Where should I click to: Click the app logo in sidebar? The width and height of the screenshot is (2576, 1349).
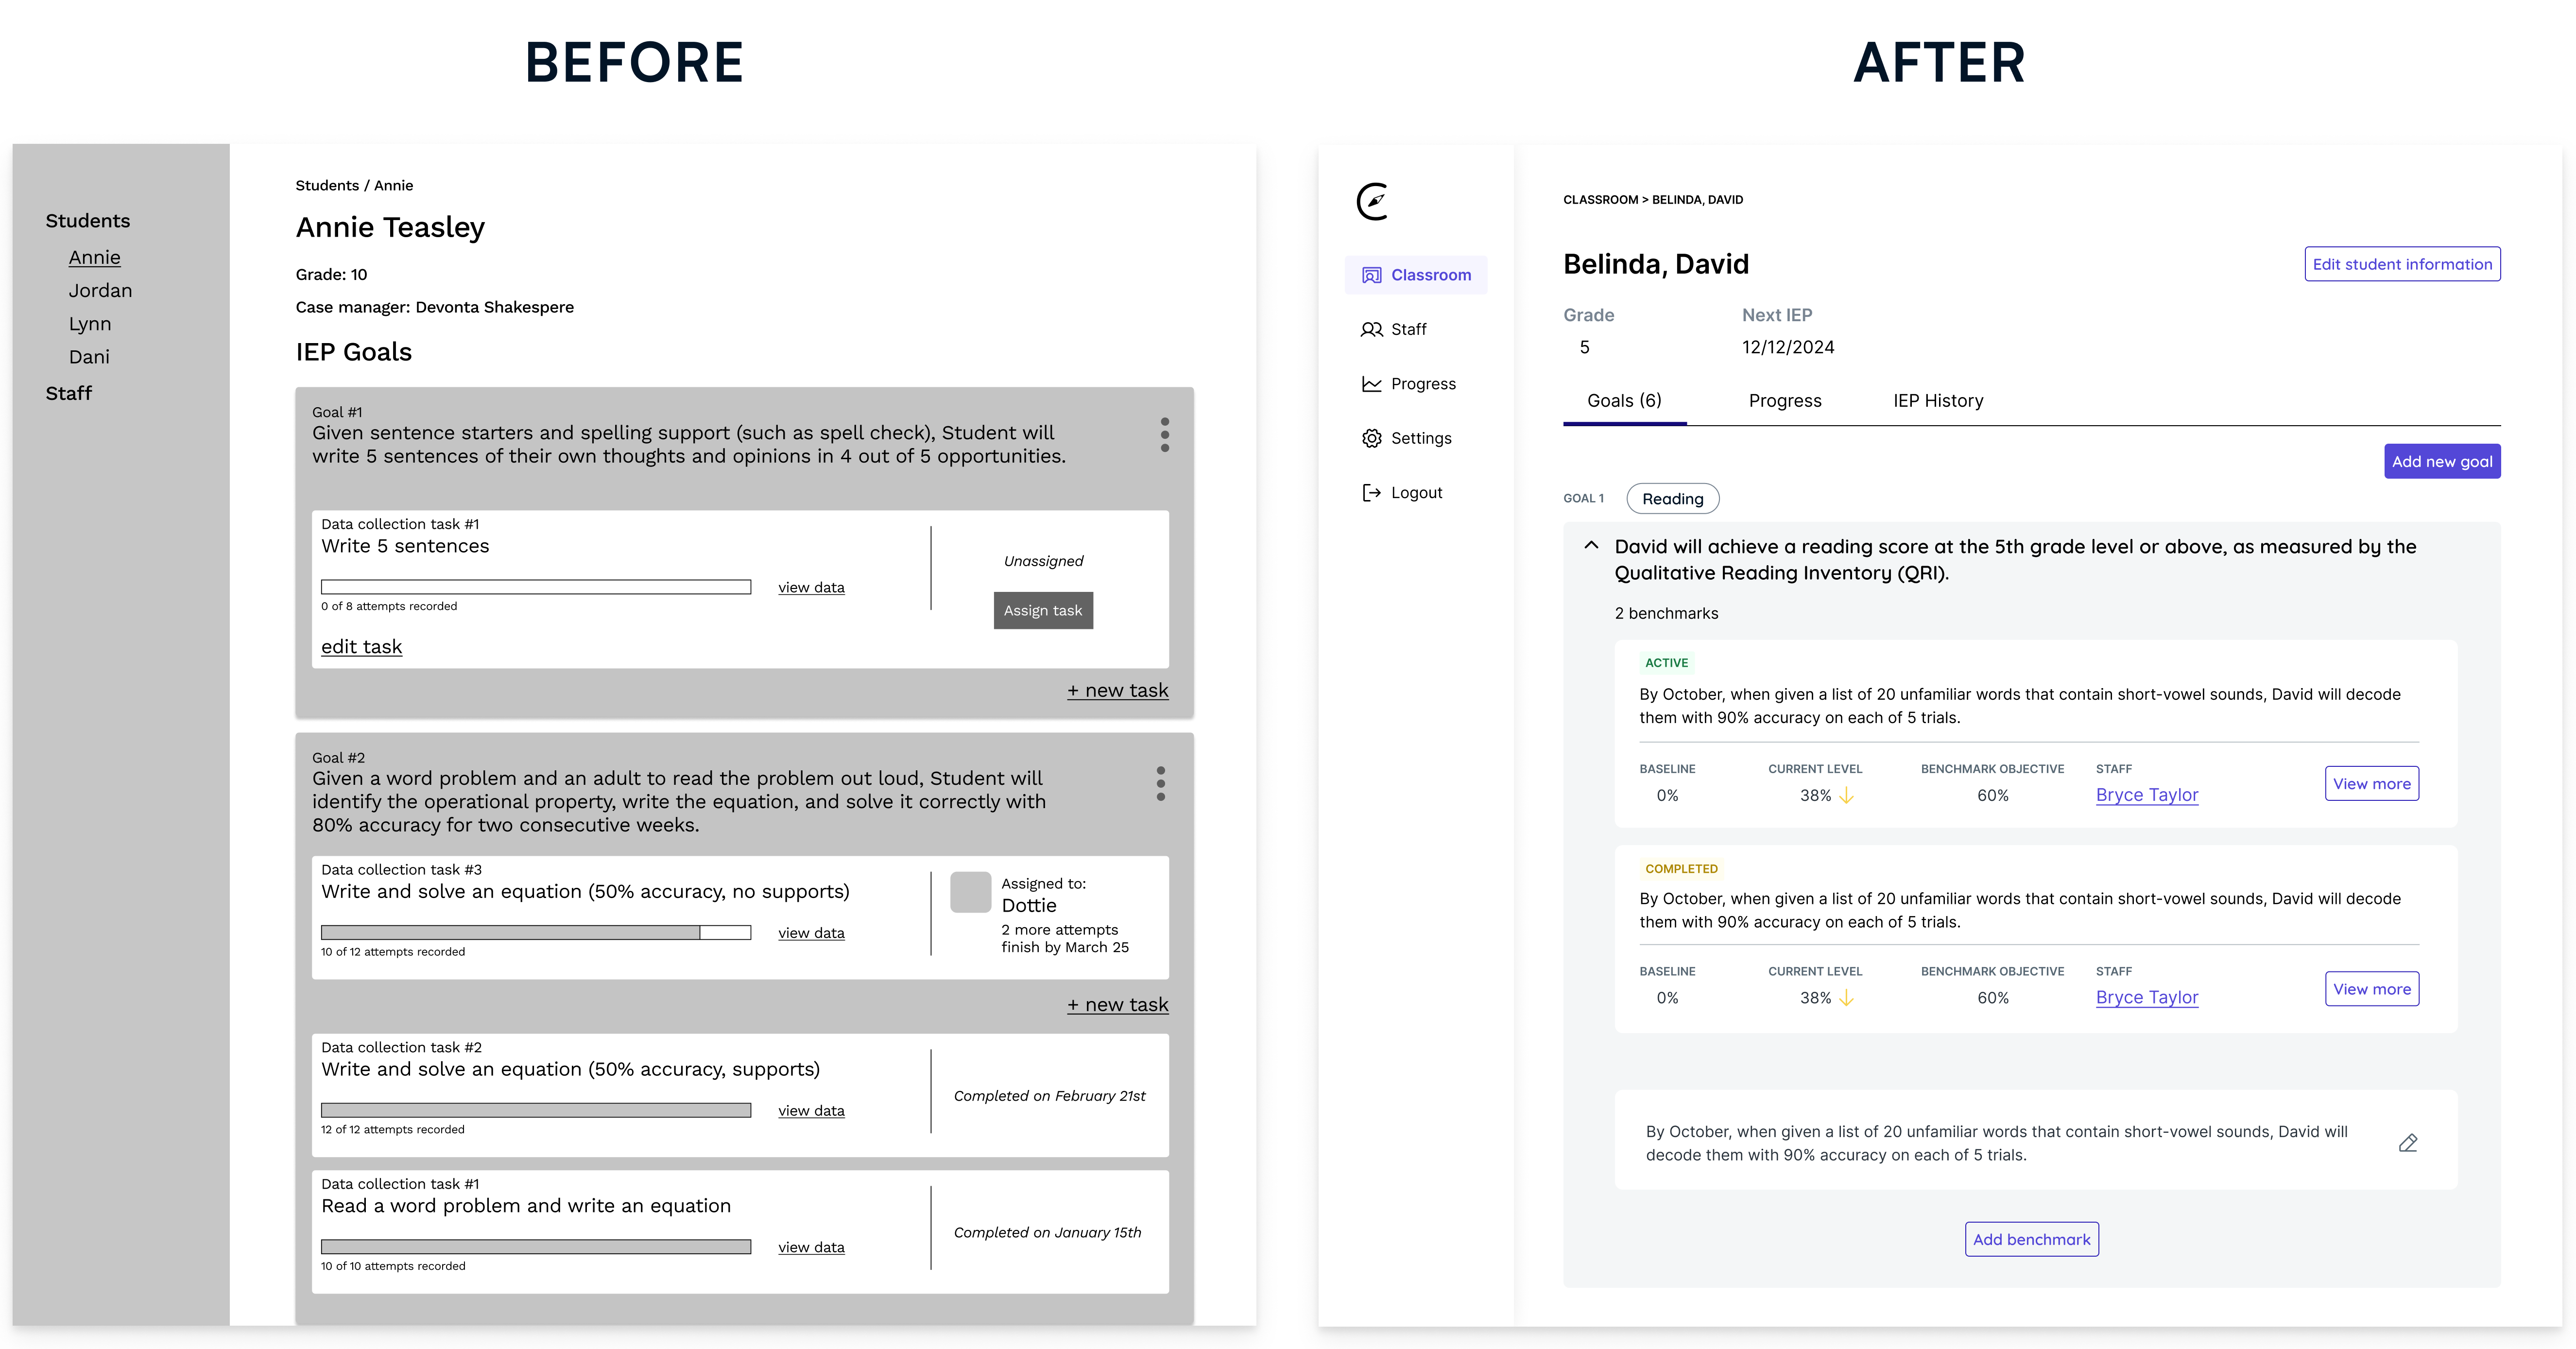1373,202
